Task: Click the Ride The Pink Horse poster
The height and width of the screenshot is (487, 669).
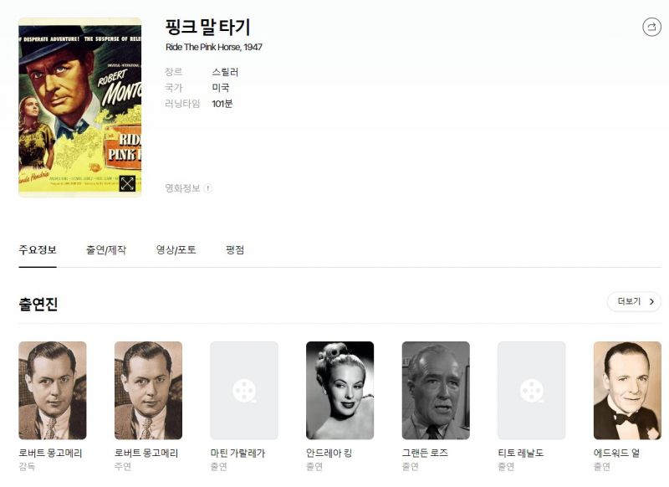Action: coord(79,107)
